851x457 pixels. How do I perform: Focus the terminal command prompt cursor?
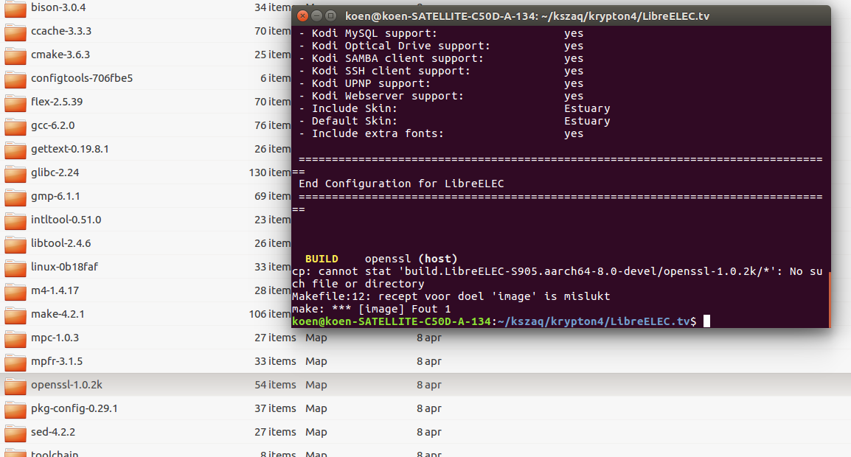(x=706, y=321)
